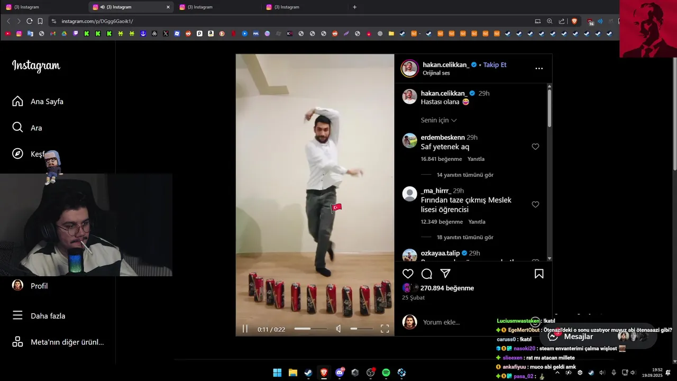Like erdembeskenn's comment
Viewport: 677px width, 381px height.
tap(535, 147)
